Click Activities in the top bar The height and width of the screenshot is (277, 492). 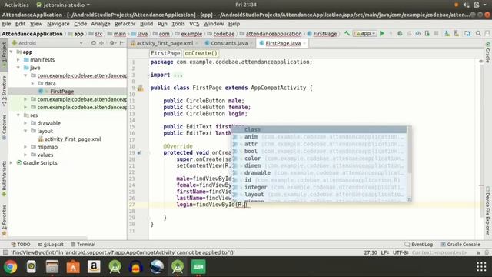pyautogui.click(x=16, y=5)
